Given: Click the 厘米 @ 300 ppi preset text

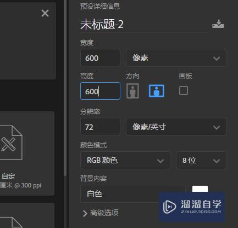Looking at the screenshot, I should 21,185.
